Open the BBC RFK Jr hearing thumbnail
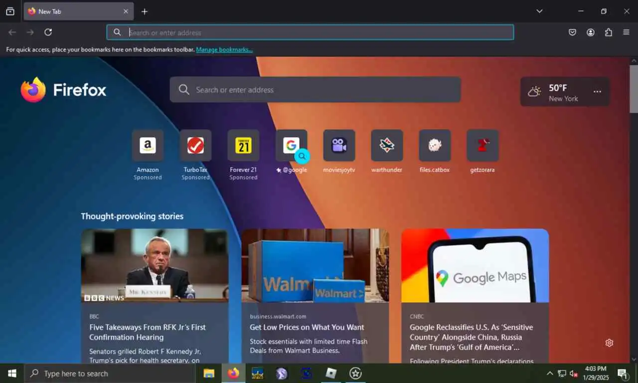The image size is (638, 383). [x=155, y=265]
